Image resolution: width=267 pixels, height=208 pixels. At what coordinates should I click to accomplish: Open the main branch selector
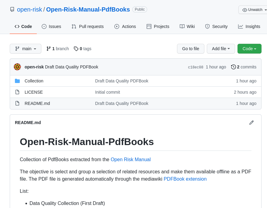click(25, 49)
